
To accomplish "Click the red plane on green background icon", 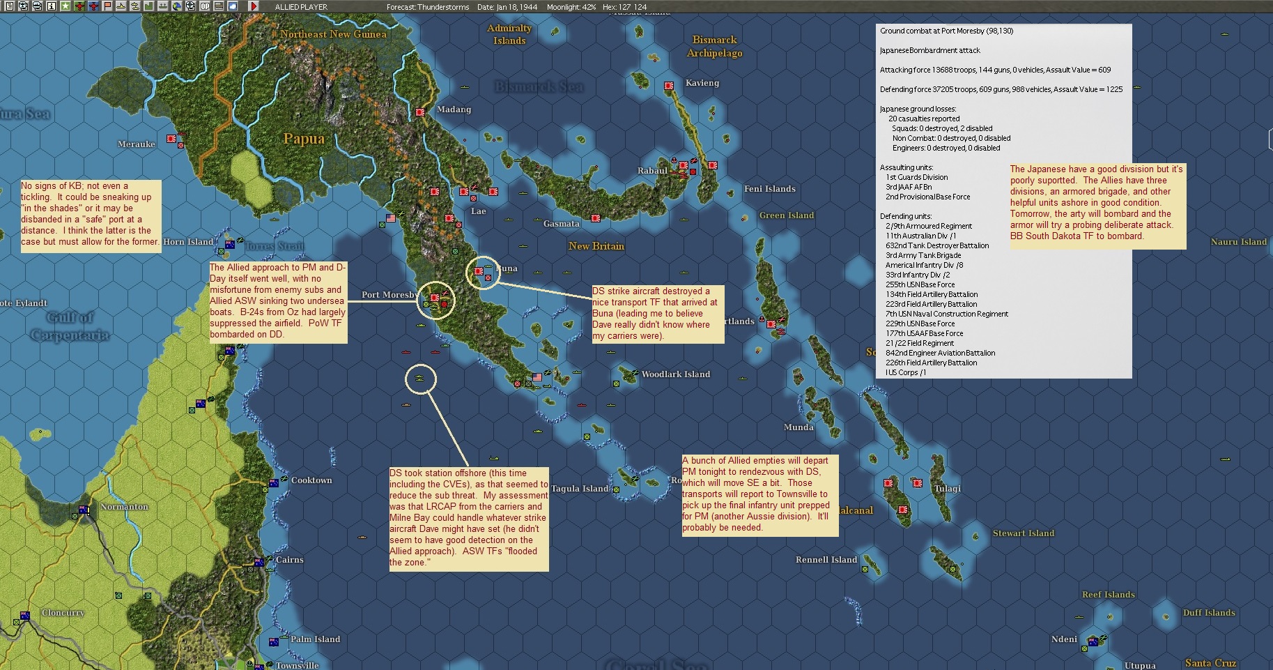I will click(79, 6).
